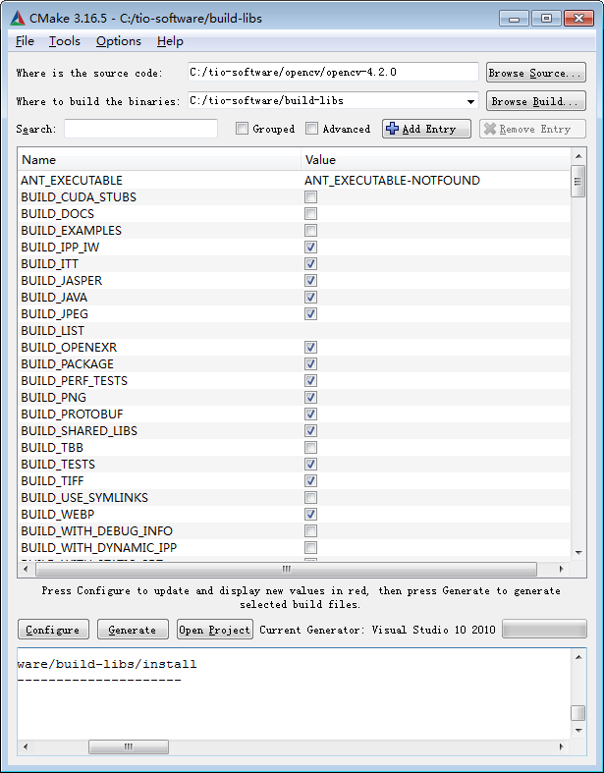Viewport: 604px width, 773px height.
Task: Click the cache list scroll right arrow
Action: coord(561,569)
